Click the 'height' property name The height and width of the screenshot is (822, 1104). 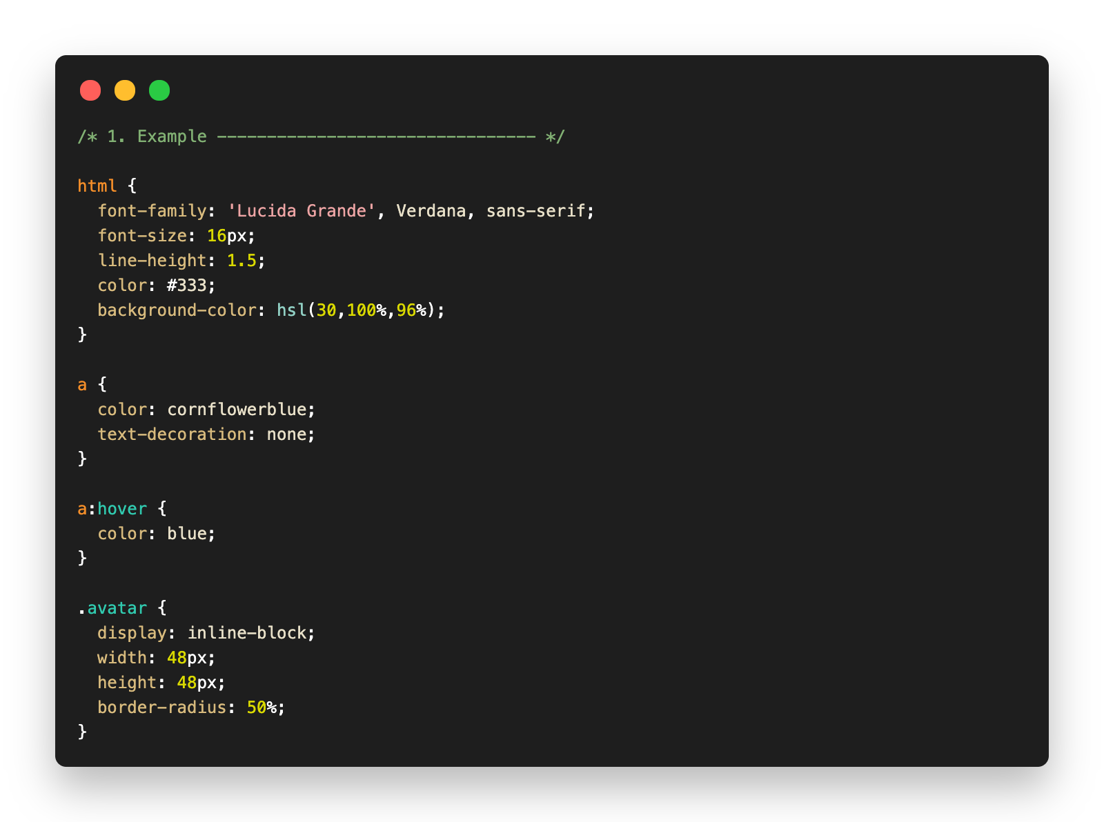click(x=127, y=682)
